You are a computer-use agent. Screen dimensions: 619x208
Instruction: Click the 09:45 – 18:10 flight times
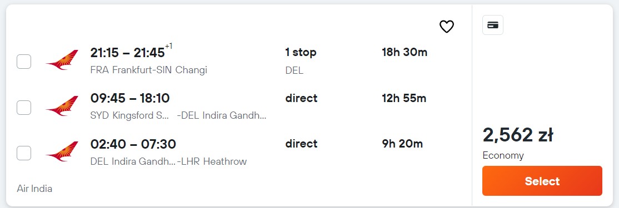click(130, 98)
